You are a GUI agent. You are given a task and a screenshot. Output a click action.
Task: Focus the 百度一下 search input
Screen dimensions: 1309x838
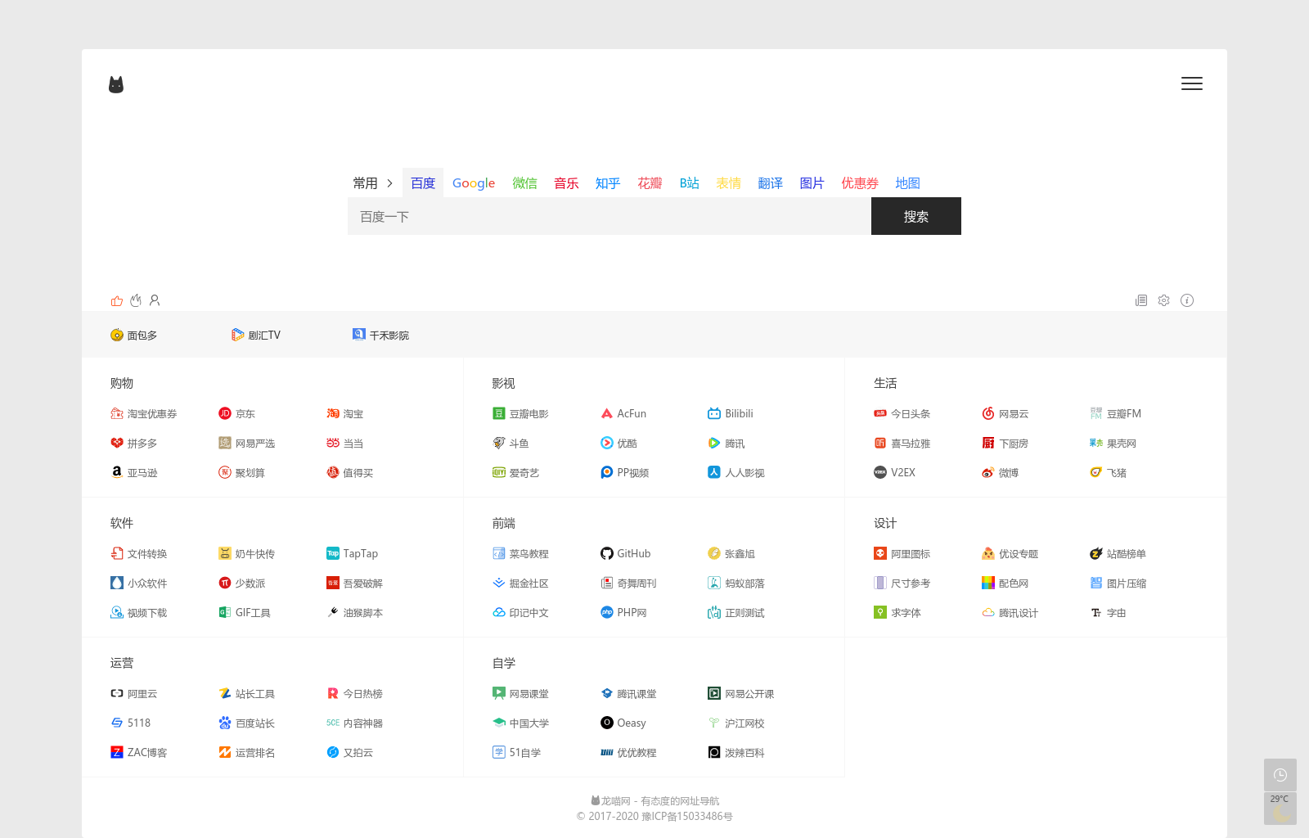610,216
